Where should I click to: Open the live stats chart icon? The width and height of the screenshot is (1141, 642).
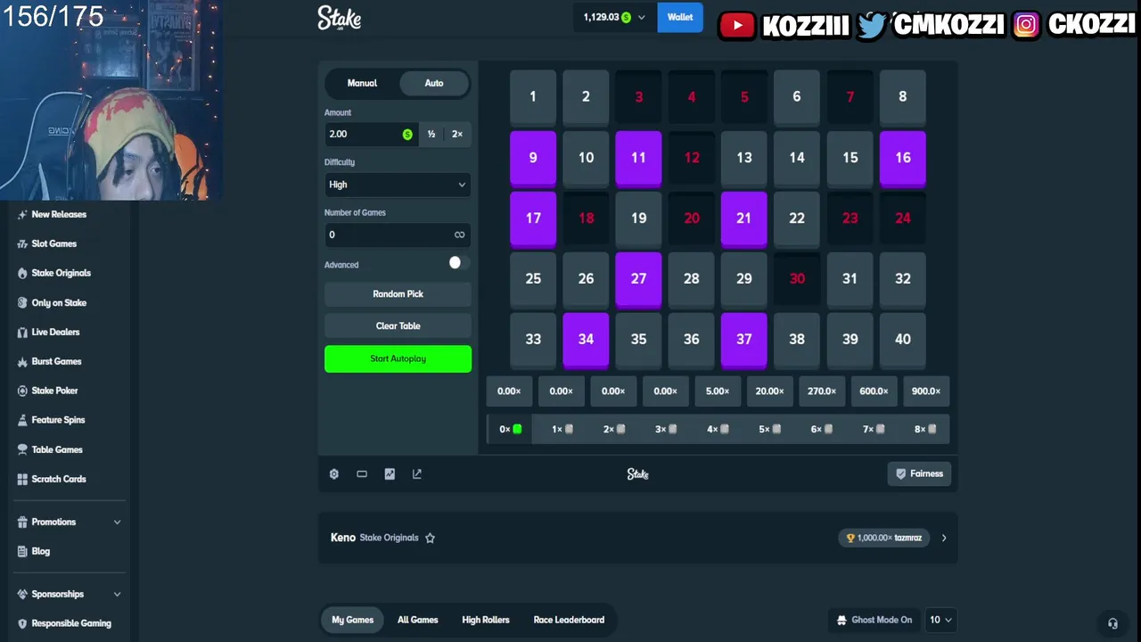390,474
